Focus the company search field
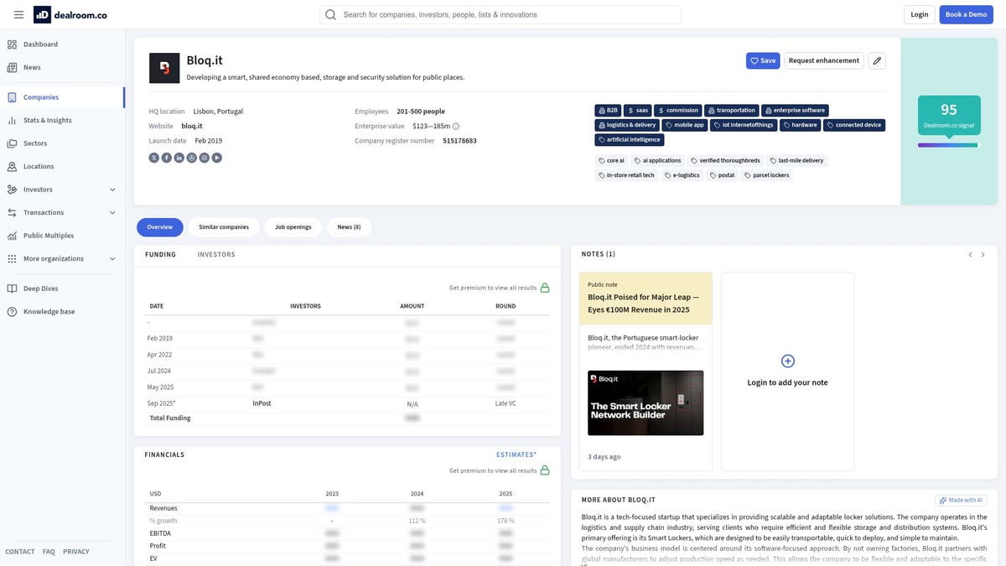Viewport: 1006px width, 566px height. [x=500, y=14]
